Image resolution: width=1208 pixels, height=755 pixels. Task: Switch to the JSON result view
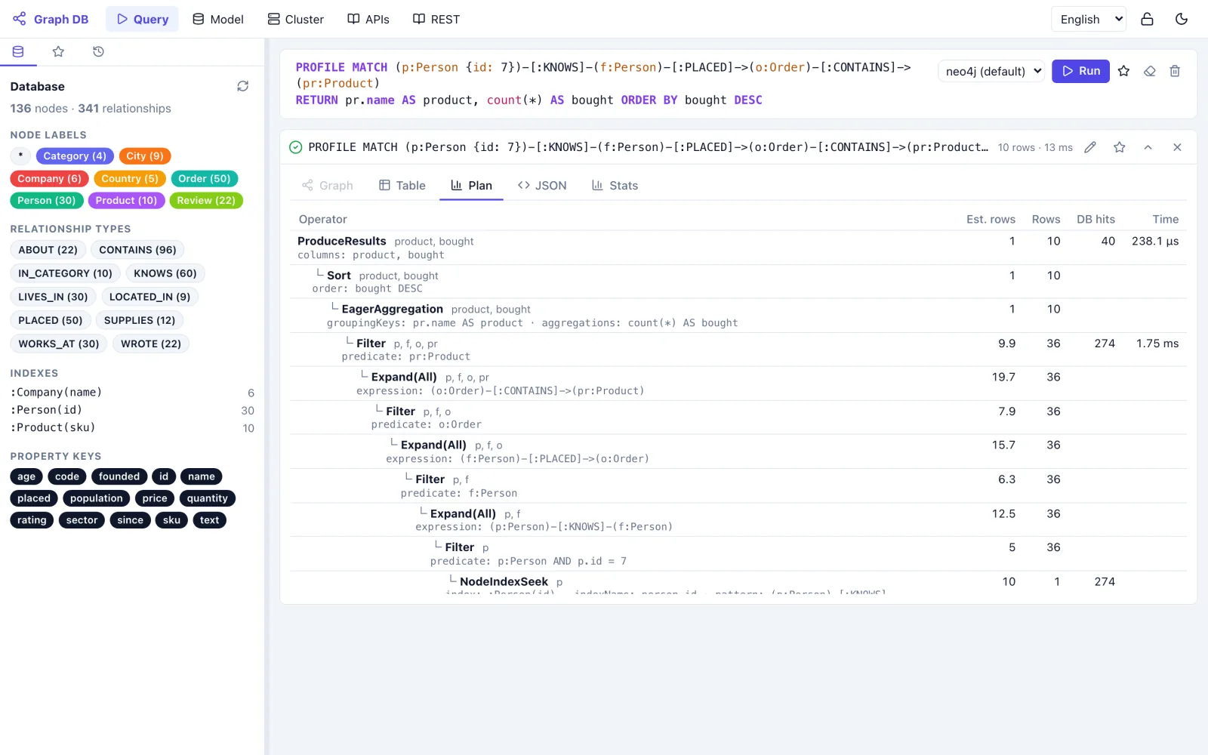pyautogui.click(x=542, y=186)
